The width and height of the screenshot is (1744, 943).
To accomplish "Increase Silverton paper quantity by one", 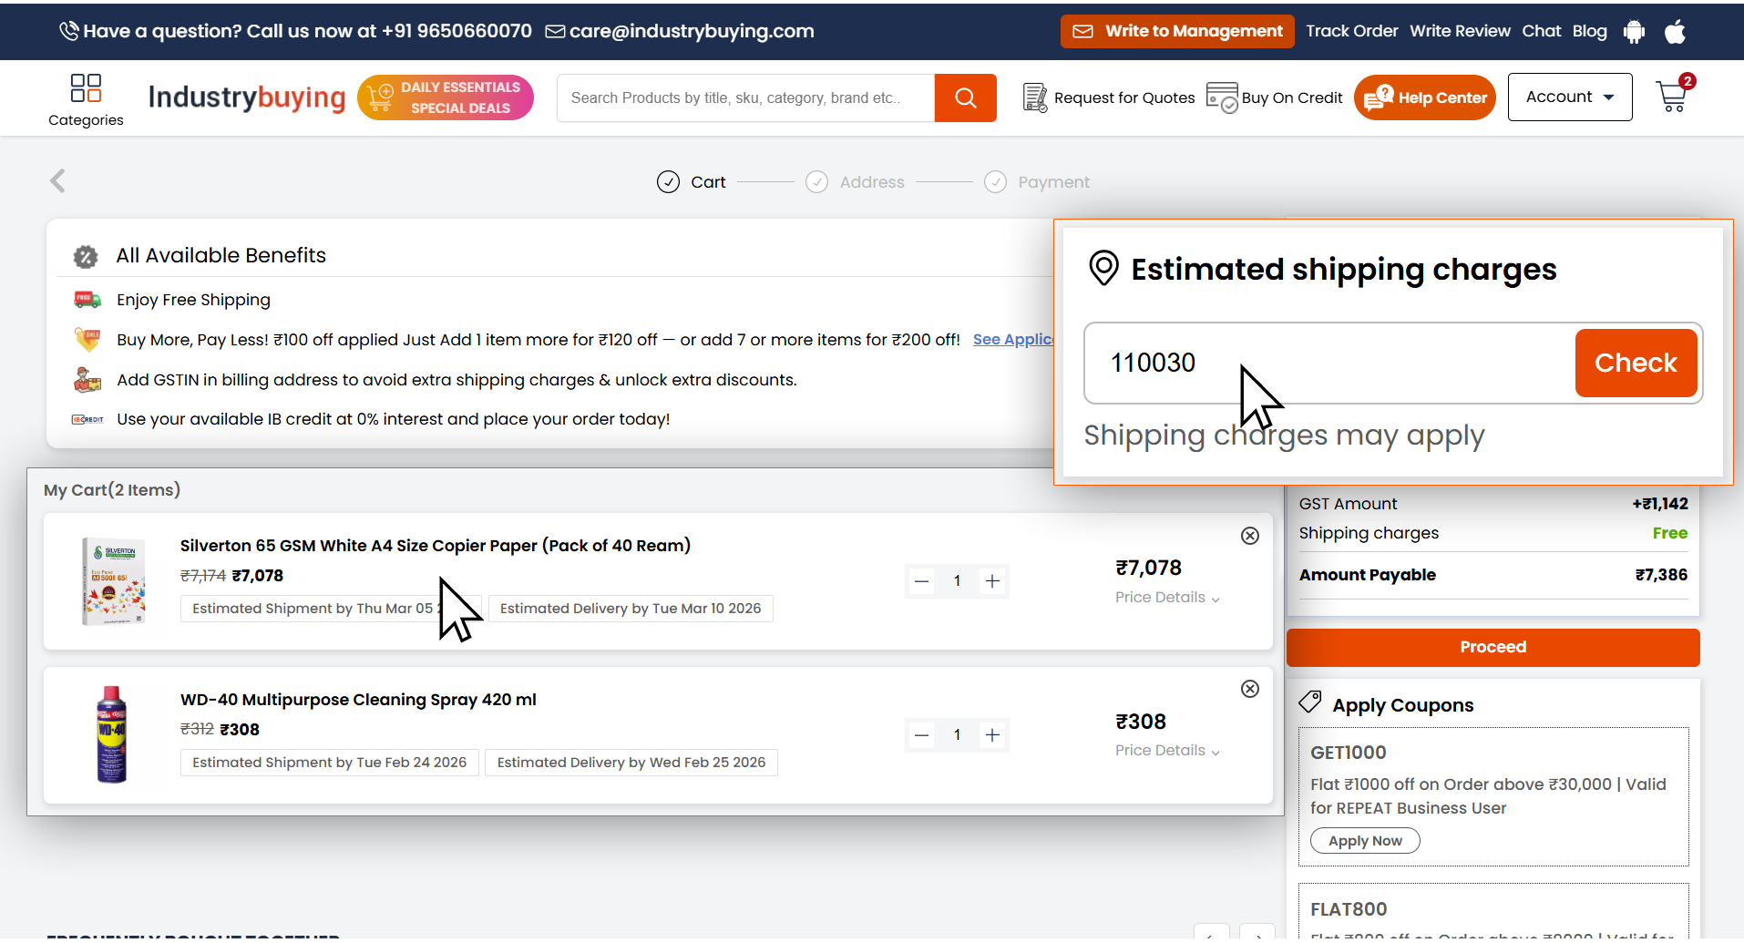I will (x=992, y=581).
